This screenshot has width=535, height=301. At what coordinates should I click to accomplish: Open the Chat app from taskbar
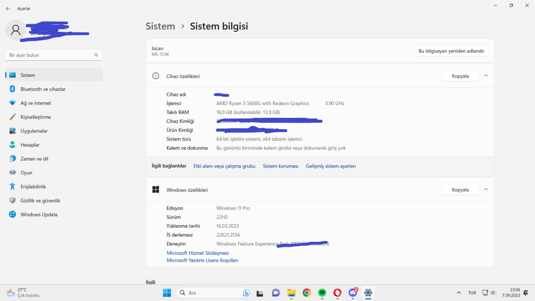(x=276, y=293)
